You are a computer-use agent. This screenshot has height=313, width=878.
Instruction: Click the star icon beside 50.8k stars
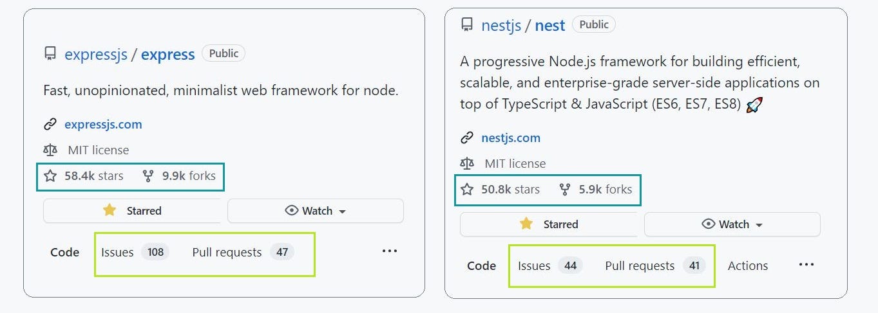[467, 190]
